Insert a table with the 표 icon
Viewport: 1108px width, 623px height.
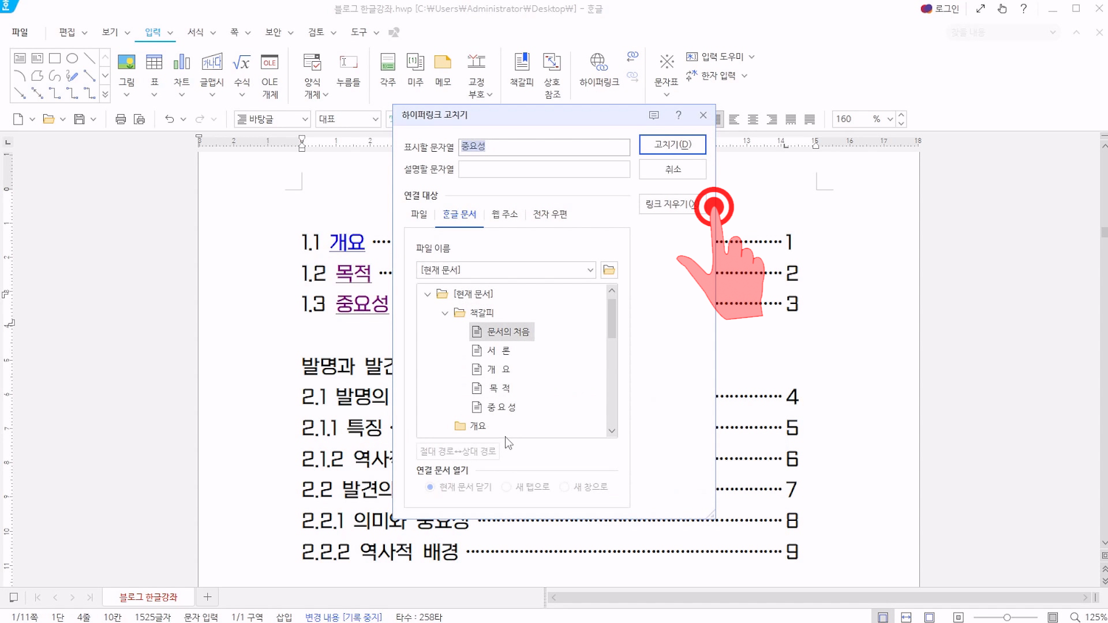pos(154,63)
